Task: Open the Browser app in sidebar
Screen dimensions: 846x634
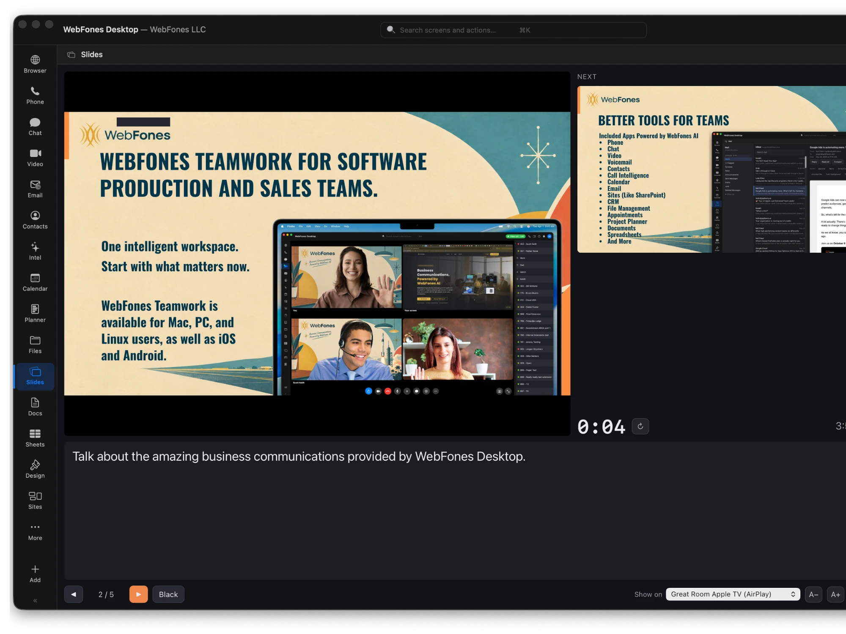Action: coord(35,64)
